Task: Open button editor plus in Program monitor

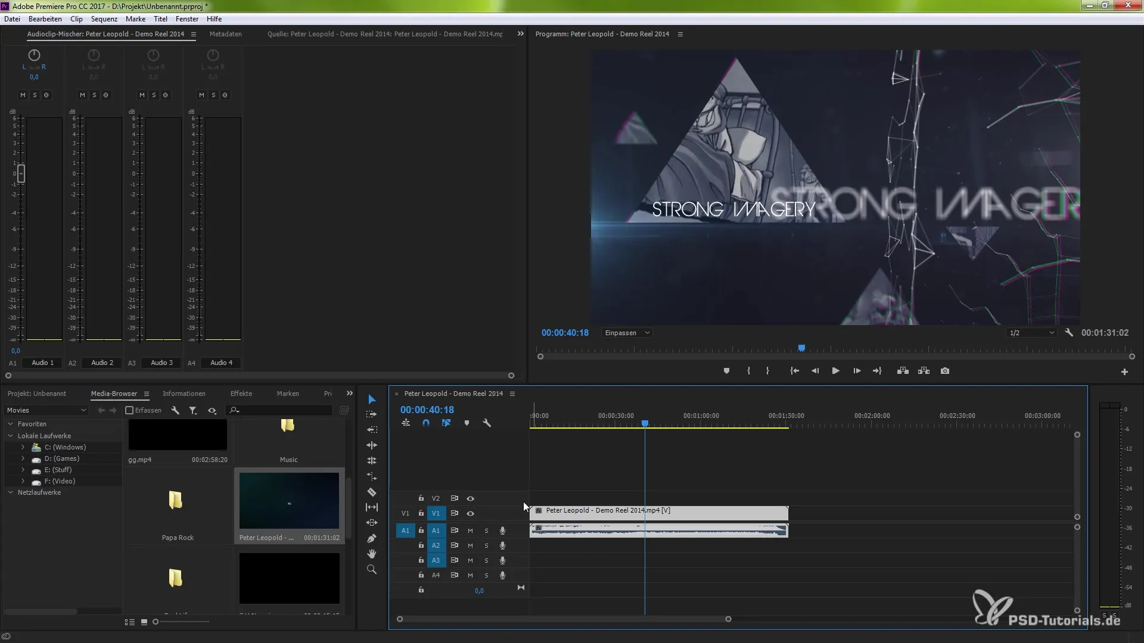Action: point(1124,372)
